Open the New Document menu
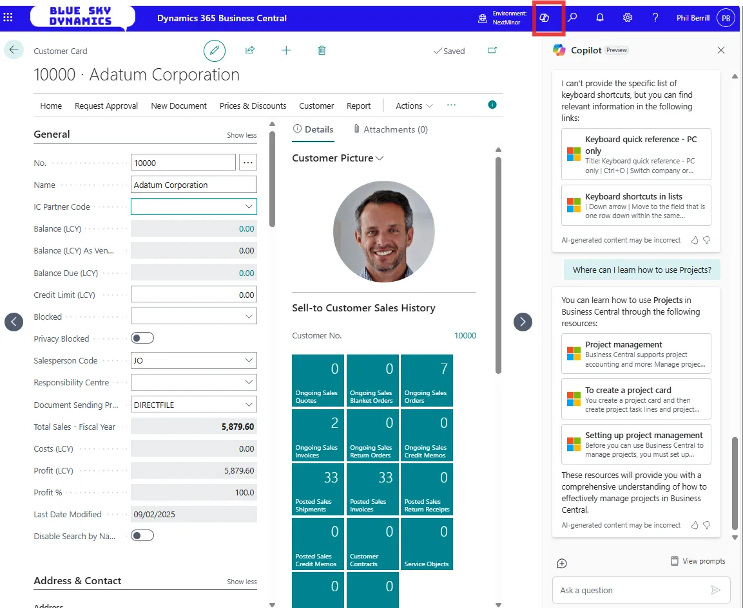 (179, 106)
